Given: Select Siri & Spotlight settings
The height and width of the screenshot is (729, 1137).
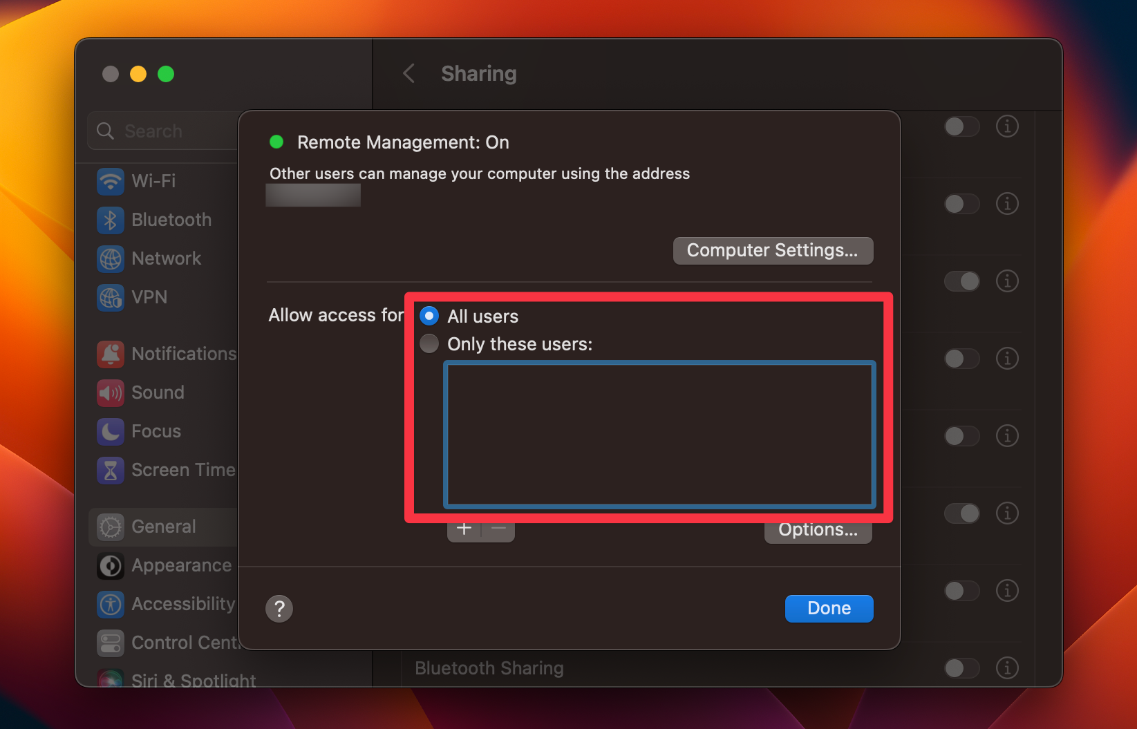Looking at the screenshot, I should (192, 680).
